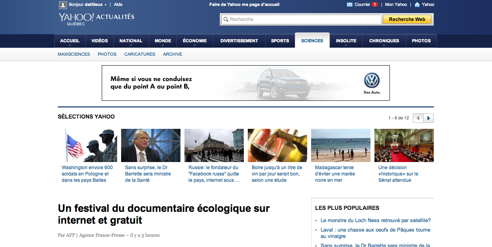The height and width of the screenshot is (247, 492).
Task: Expand the Bonjour detilleux account dropdown
Action: point(88,5)
